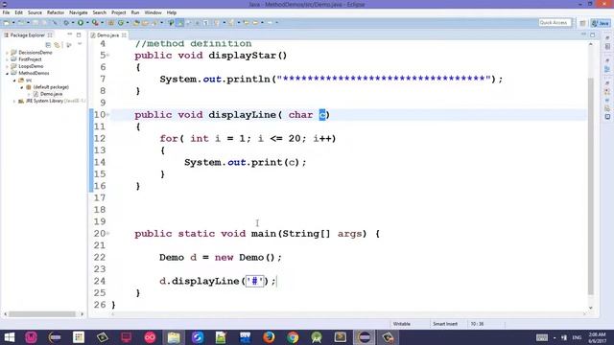614x345 pixels.
Task: Select the Demo.java editor tab
Action: pos(107,35)
